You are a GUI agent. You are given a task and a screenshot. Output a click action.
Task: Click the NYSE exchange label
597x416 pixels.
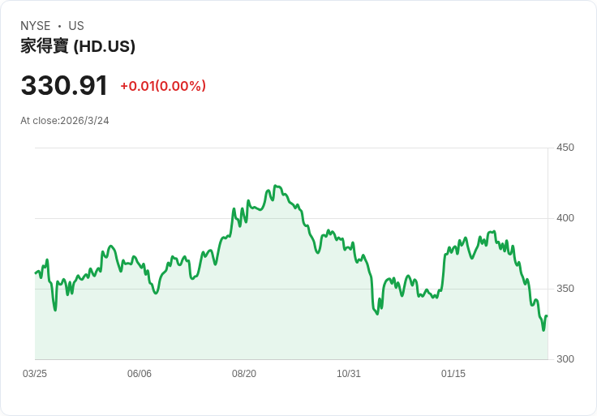pos(36,26)
